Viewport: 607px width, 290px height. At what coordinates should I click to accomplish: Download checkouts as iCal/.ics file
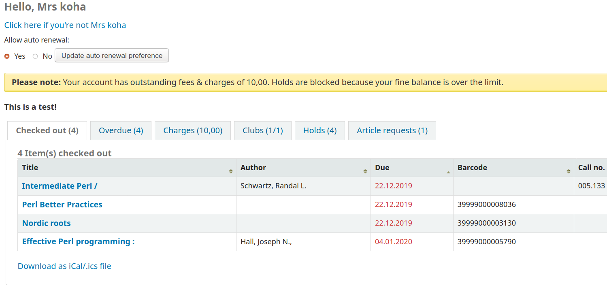click(x=64, y=266)
